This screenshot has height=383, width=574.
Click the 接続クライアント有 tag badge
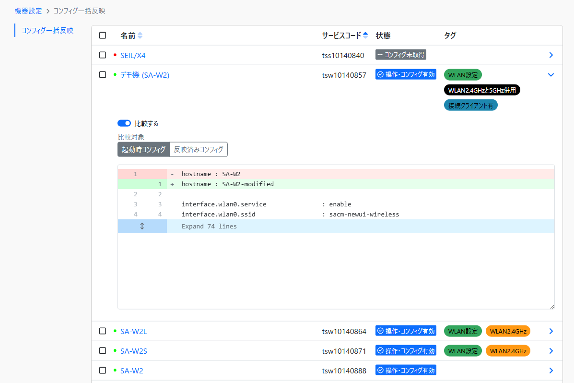tap(470, 105)
